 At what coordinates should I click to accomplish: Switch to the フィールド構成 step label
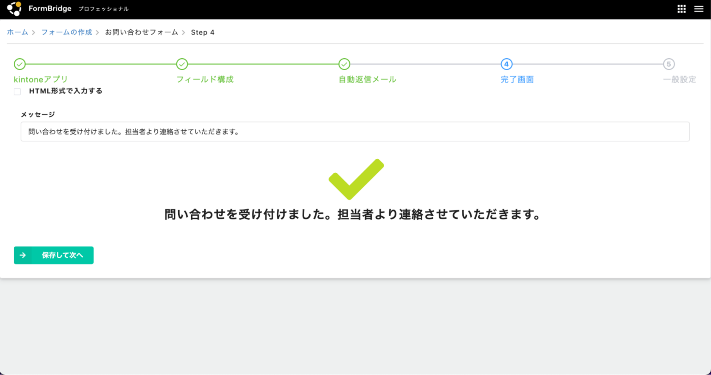tap(205, 79)
